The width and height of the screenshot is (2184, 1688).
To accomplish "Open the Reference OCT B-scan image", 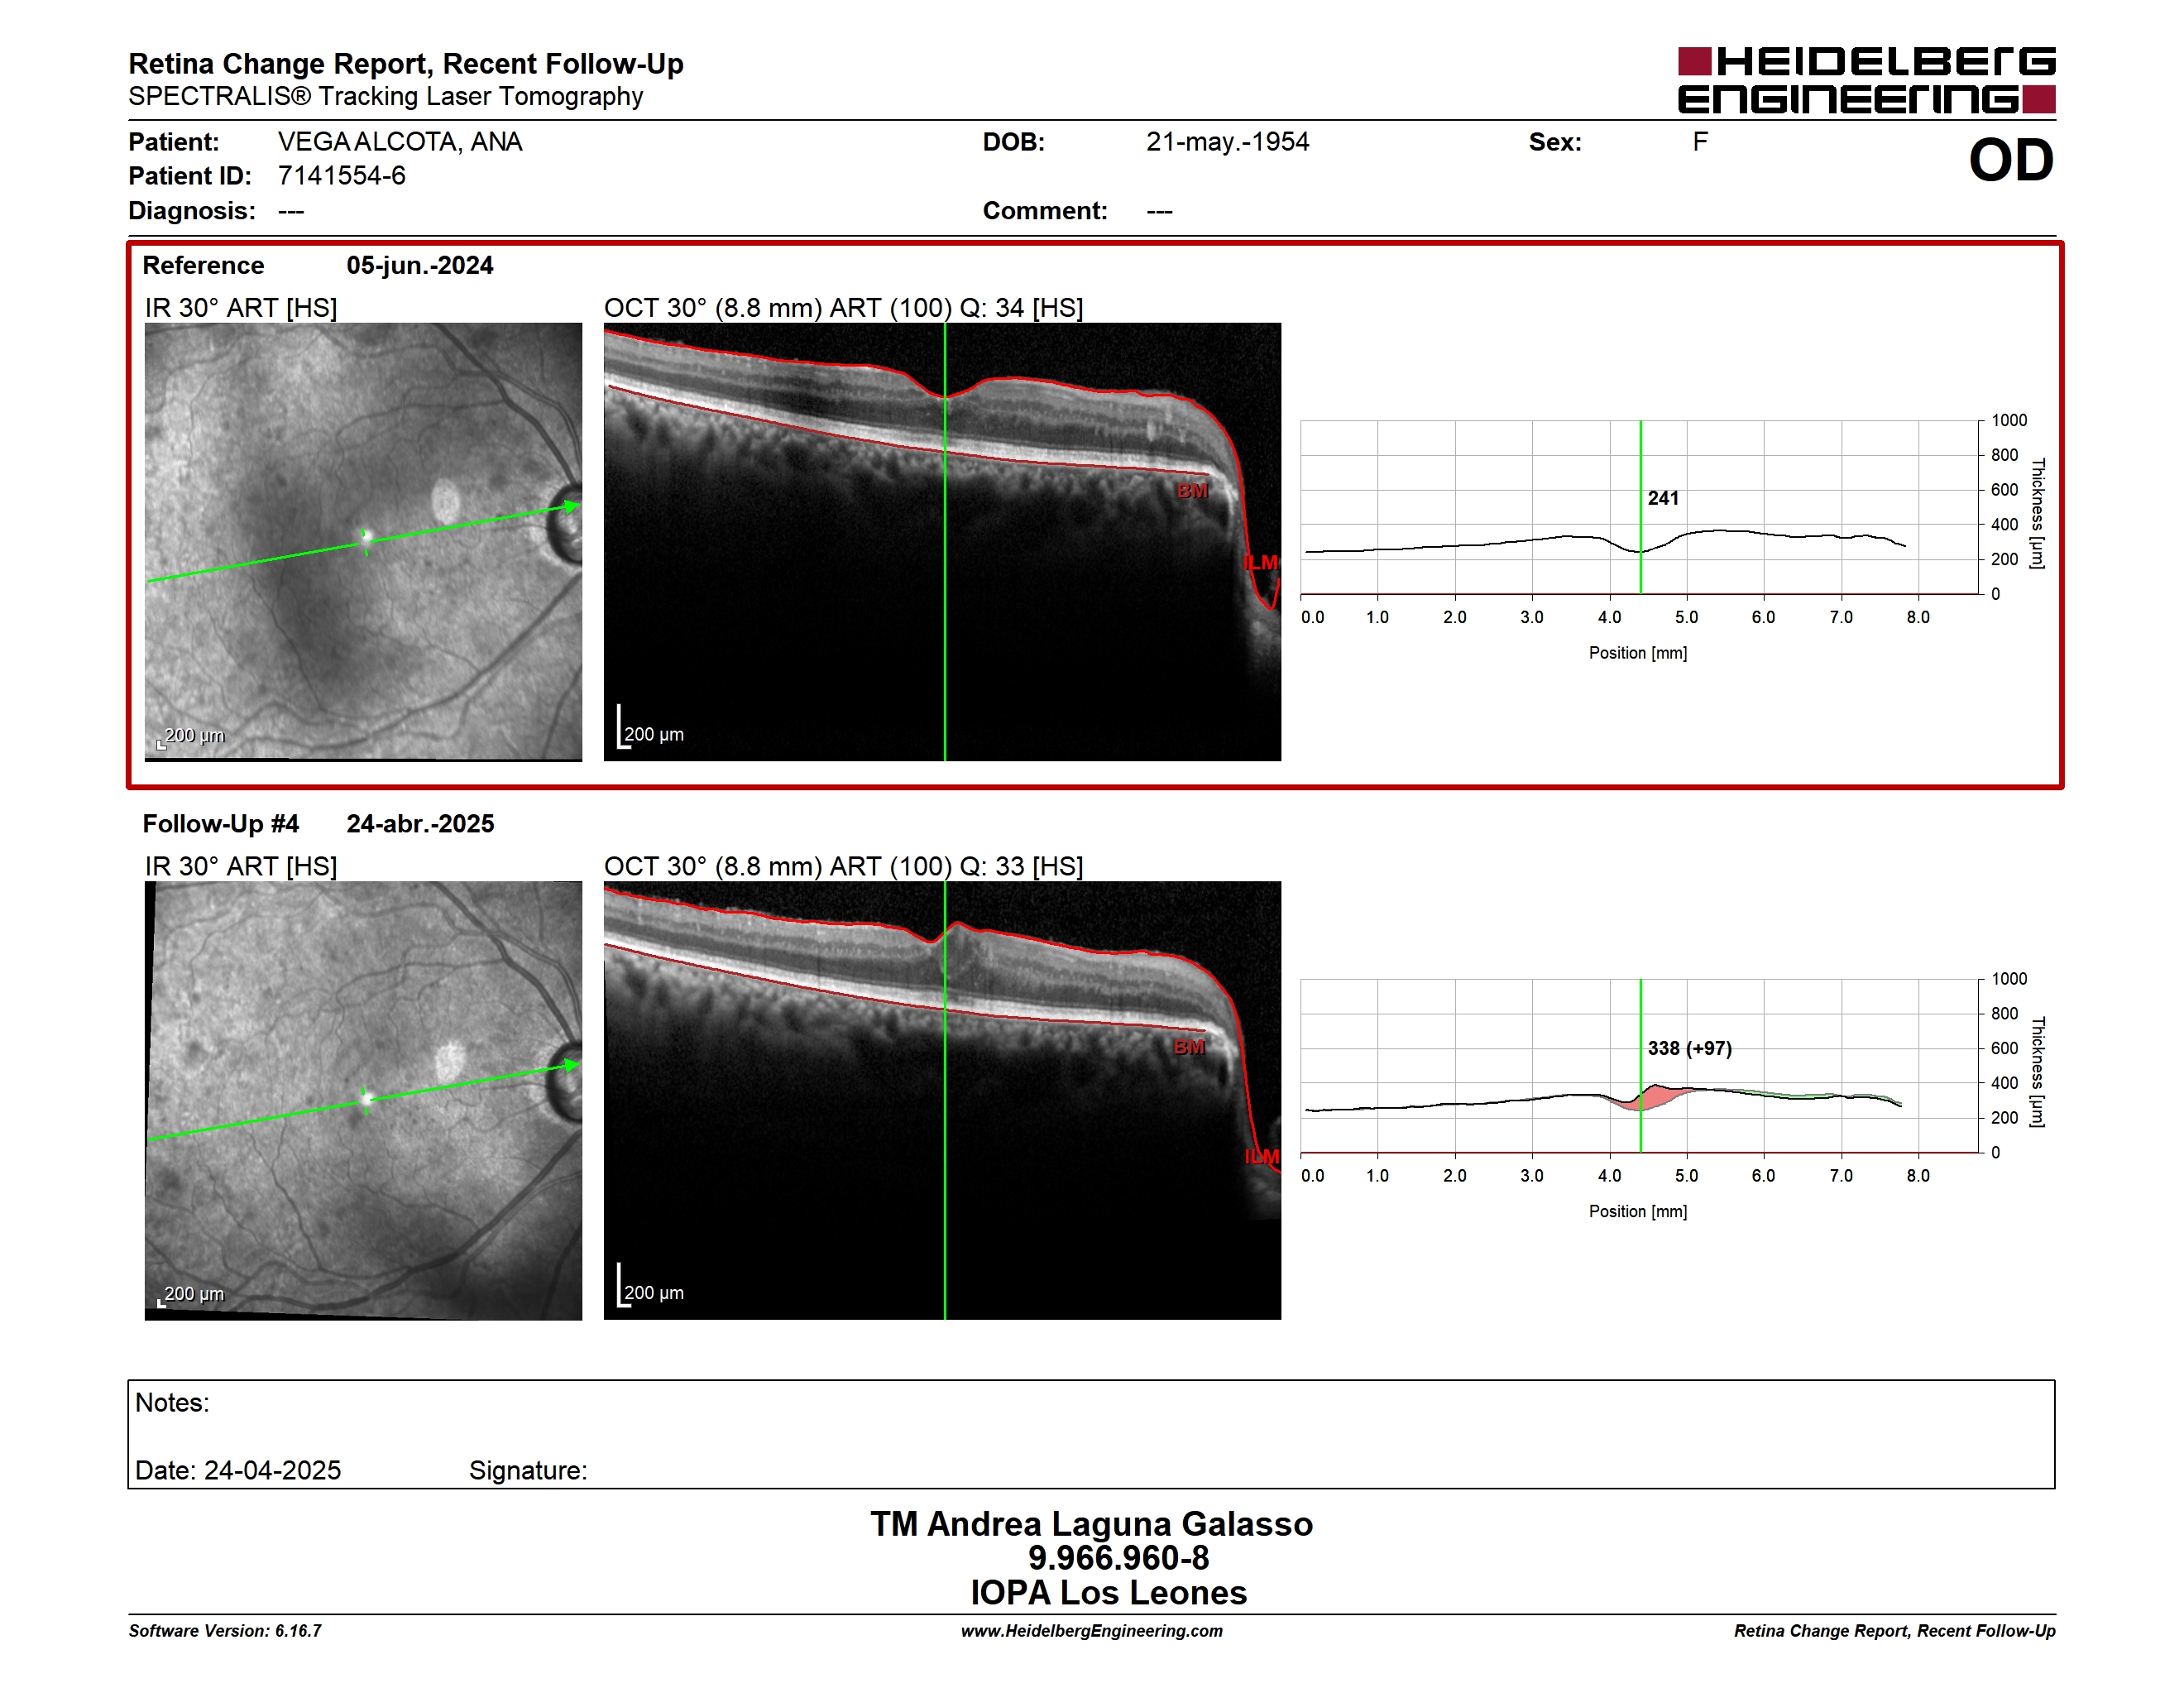I will click(942, 541).
